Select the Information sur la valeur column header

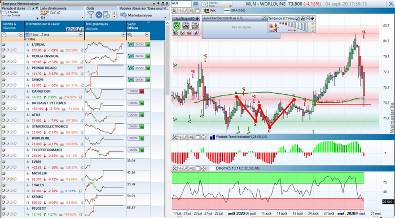click(x=42, y=24)
